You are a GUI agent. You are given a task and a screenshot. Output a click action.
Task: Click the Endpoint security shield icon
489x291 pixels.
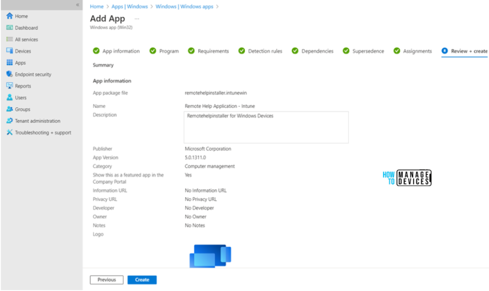pos(10,74)
